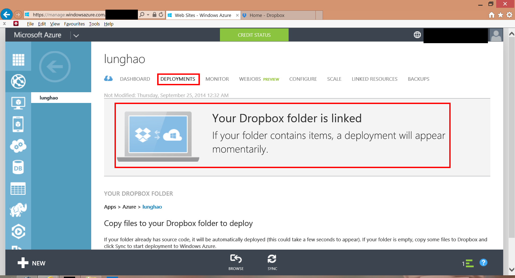This screenshot has width=515, height=278.
Task: Click the Dropbox sync laptop illustration
Action: click(x=158, y=136)
